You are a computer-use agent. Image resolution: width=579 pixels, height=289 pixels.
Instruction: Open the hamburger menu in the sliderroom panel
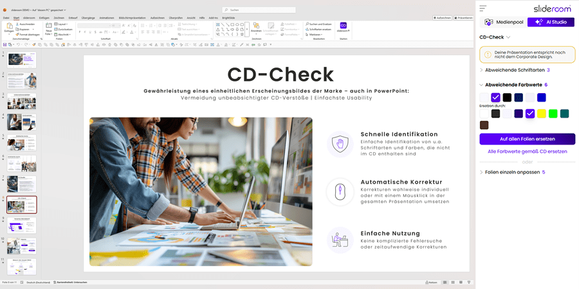[x=484, y=8]
